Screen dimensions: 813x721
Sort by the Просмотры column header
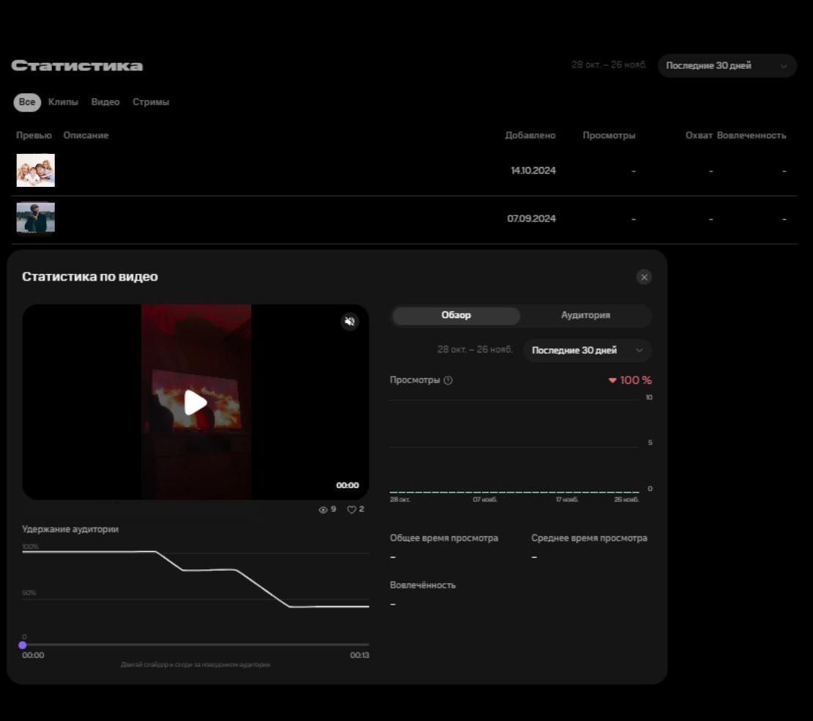(x=609, y=136)
